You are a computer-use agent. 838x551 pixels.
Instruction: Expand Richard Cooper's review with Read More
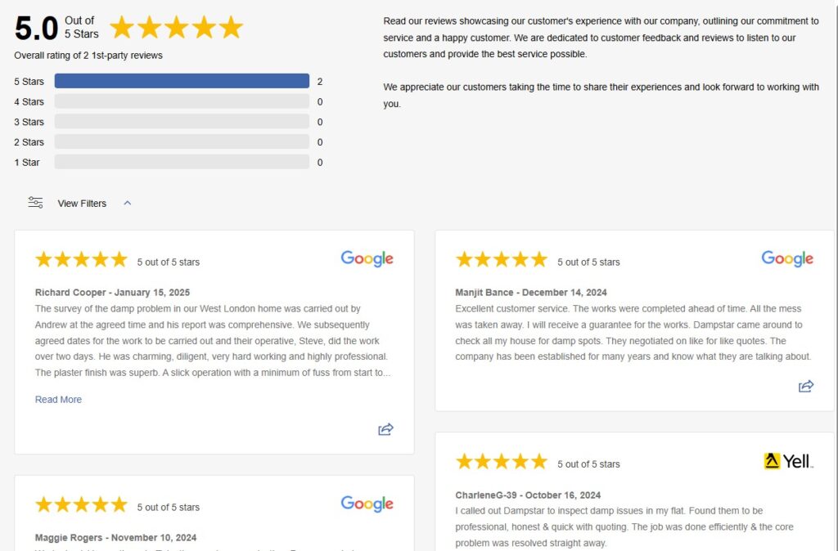click(58, 400)
